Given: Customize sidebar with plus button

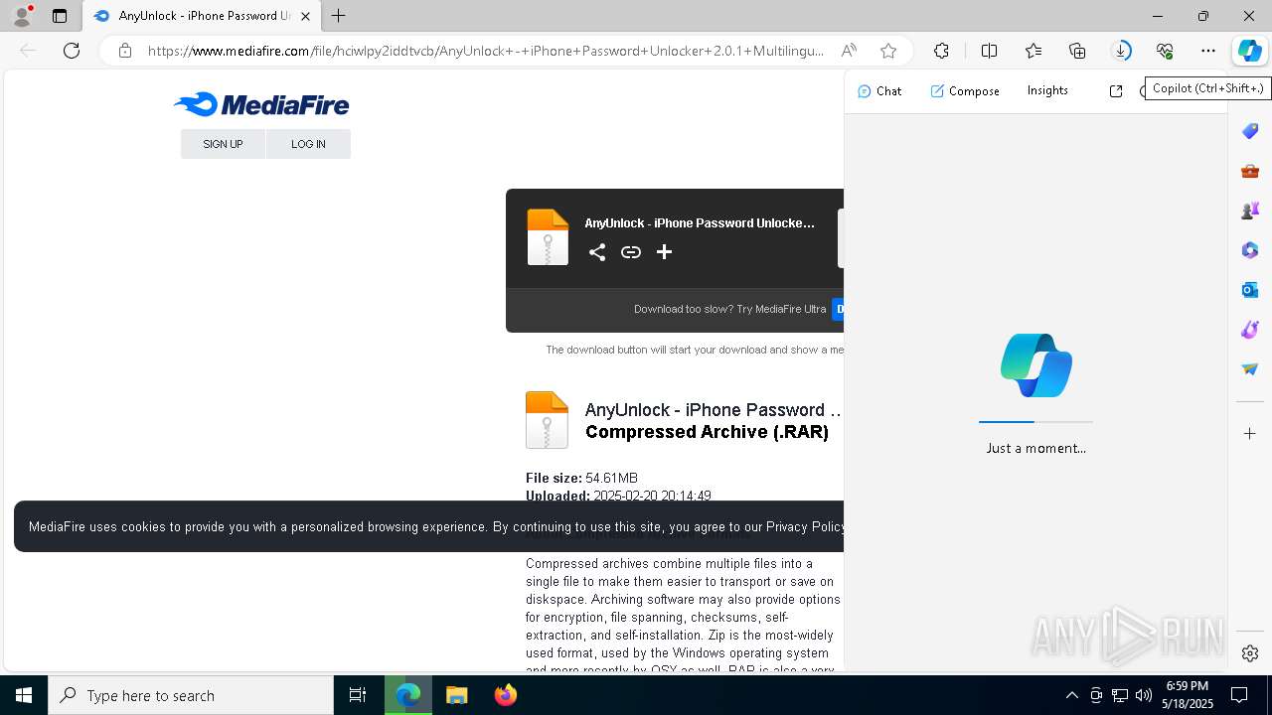Looking at the screenshot, I should click(x=1250, y=433).
